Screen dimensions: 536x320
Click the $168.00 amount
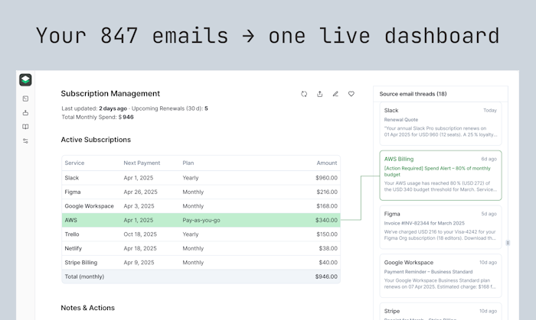pos(327,206)
